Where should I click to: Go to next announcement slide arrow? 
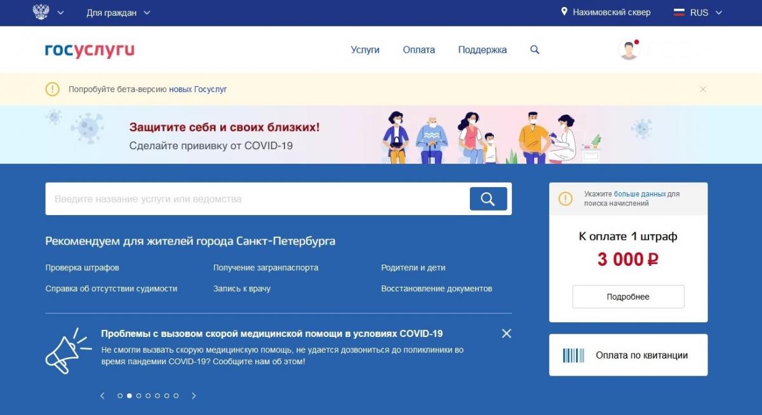pyautogui.click(x=194, y=396)
